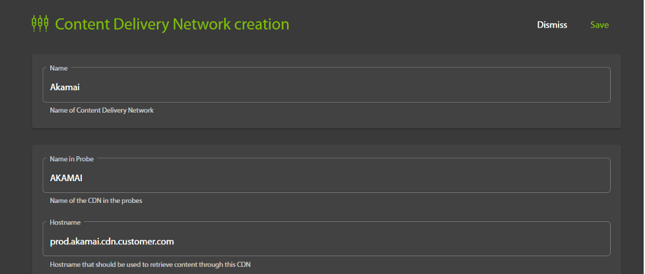Click the CDN icon beside the page title
This screenshot has height=274, width=645.
coord(40,24)
